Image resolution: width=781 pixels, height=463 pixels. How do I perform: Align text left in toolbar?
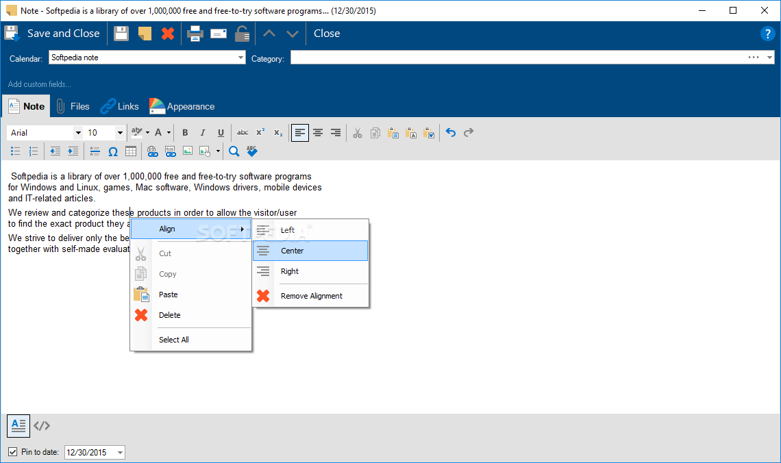(300, 132)
